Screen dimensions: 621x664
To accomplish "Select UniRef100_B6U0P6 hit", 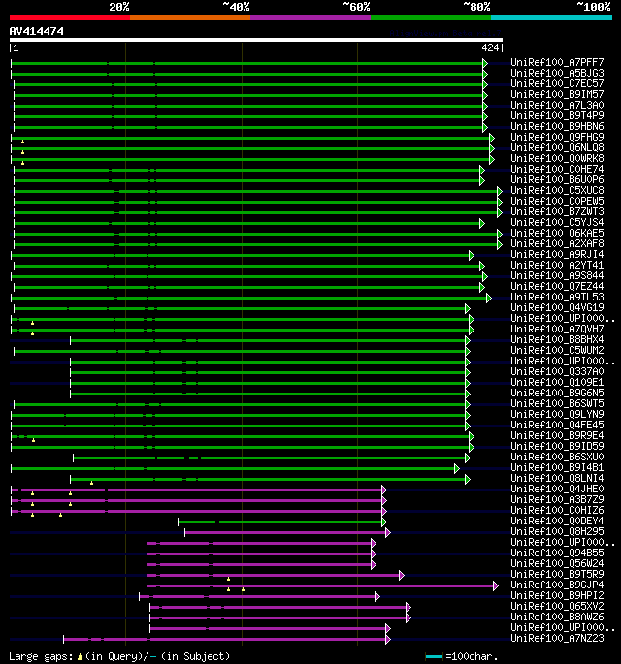I will (x=557, y=179).
